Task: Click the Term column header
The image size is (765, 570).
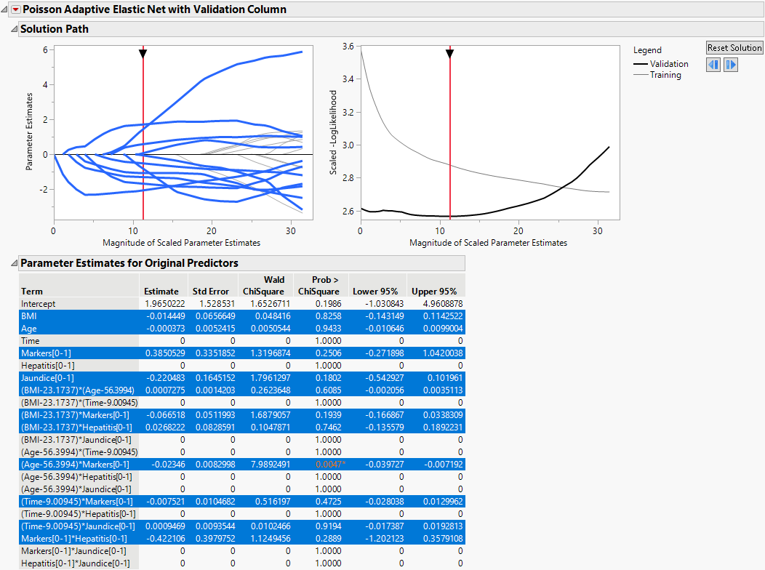Action: (32, 291)
